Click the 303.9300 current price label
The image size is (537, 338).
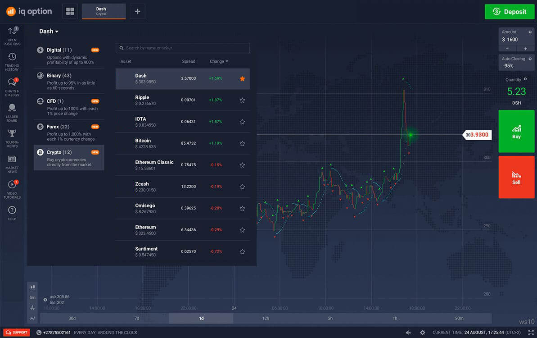click(477, 135)
